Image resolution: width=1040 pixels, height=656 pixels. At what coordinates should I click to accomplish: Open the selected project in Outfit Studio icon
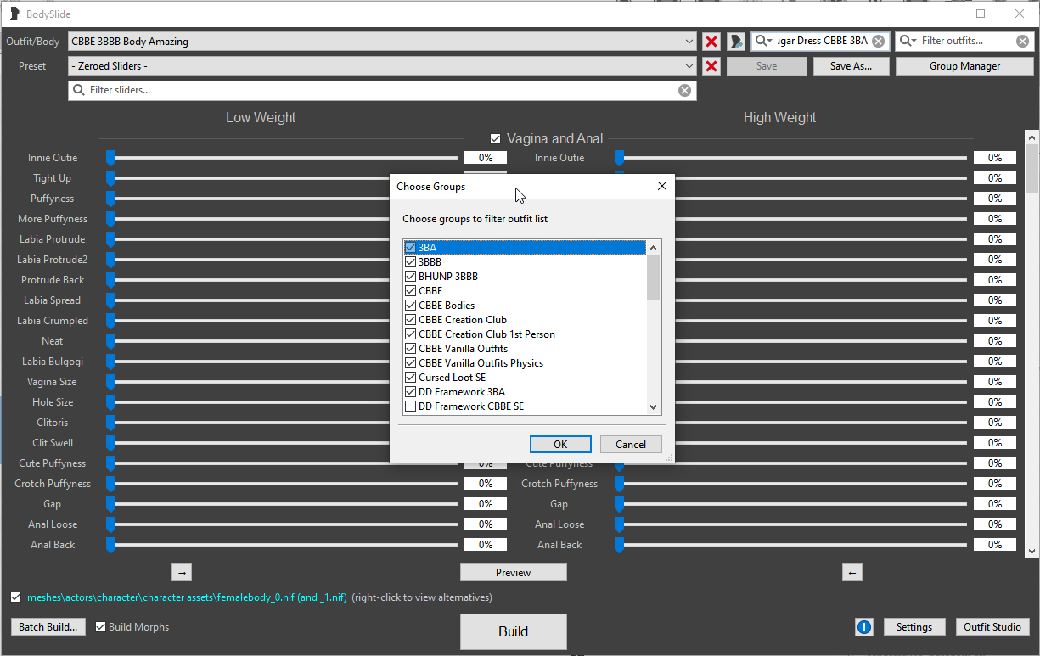pyautogui.click(x=736, y=42)
